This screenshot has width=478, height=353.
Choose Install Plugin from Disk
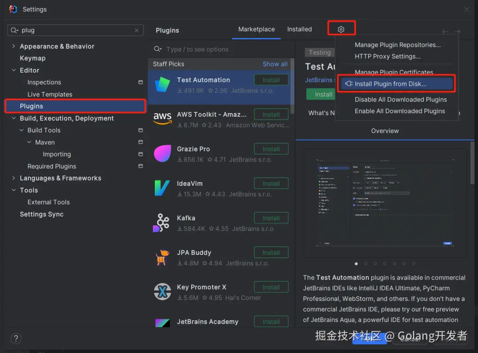pyautogui.click(x=397, y=84)
